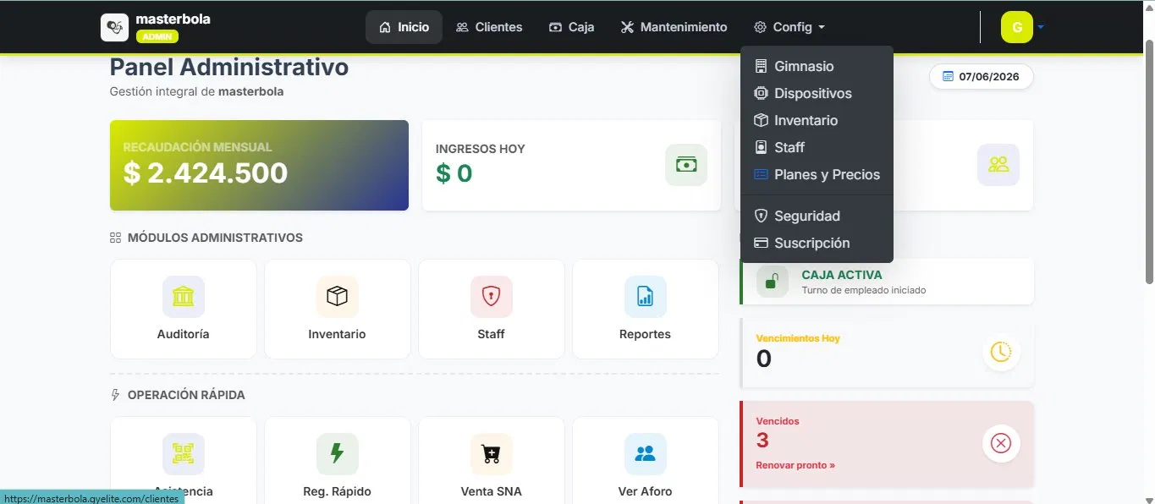Click the masterbola logo icon
This screenshot has width=1155, height=504.
click(x=114, y=27)
